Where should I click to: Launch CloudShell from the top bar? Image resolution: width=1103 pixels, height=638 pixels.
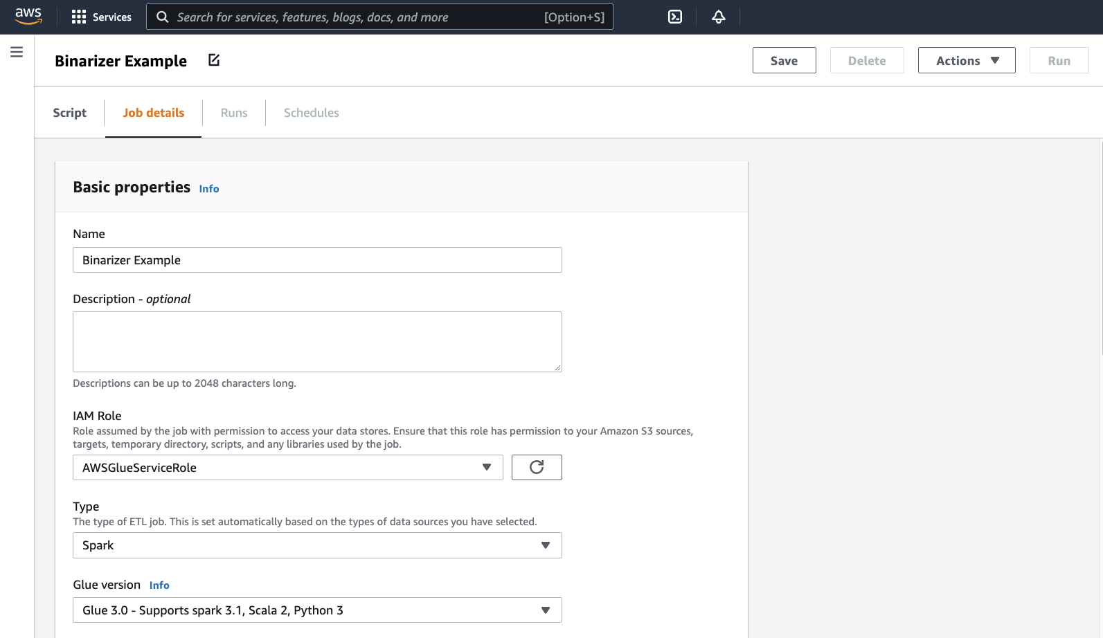675,17
